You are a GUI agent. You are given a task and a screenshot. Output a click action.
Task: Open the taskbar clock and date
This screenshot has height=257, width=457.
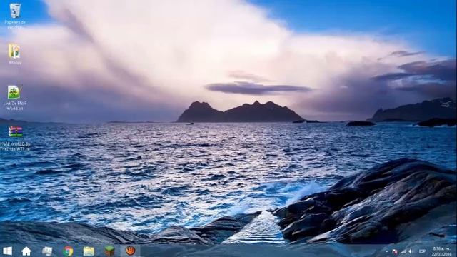[441, 251]
